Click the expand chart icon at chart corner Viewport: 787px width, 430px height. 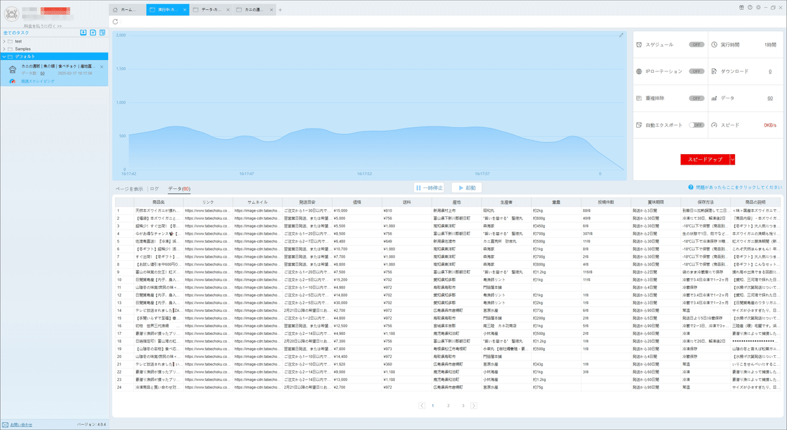click(621, 35)
